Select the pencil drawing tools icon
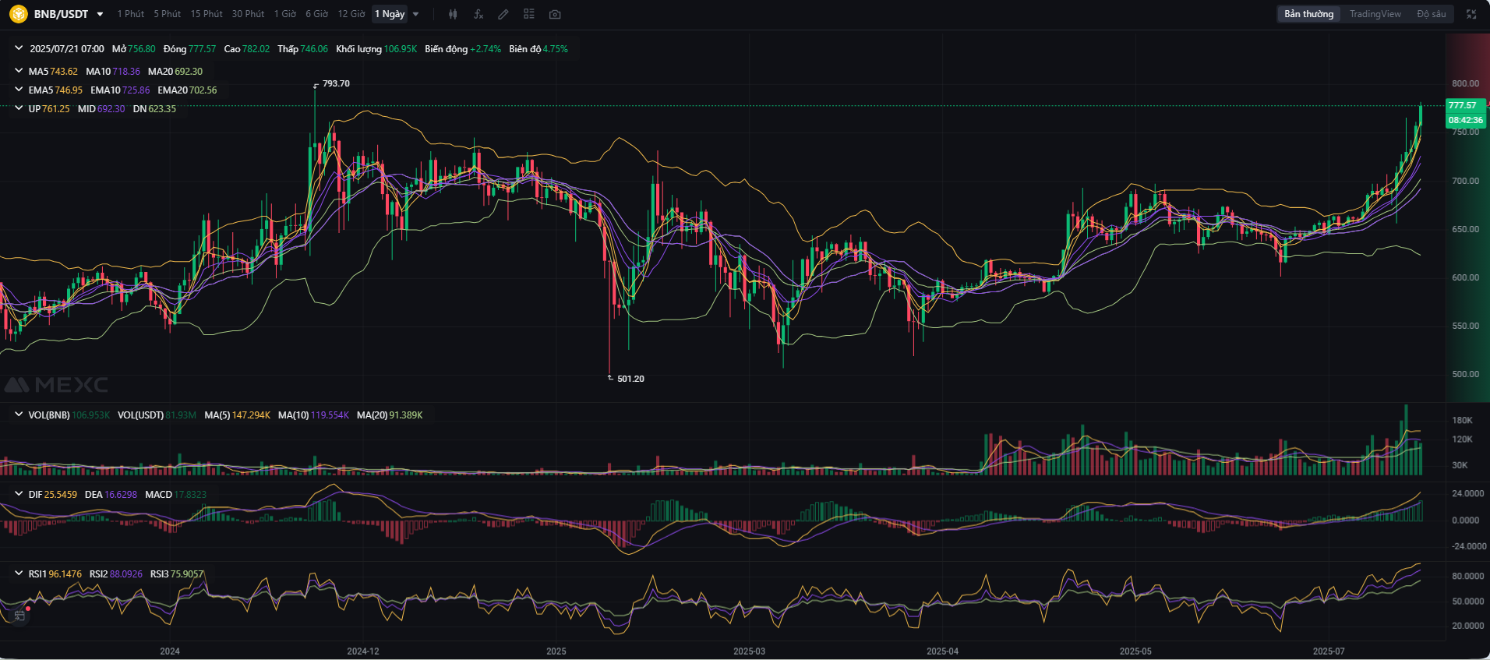Viewport: 1490px width, 660px height. tap(503, 14)
